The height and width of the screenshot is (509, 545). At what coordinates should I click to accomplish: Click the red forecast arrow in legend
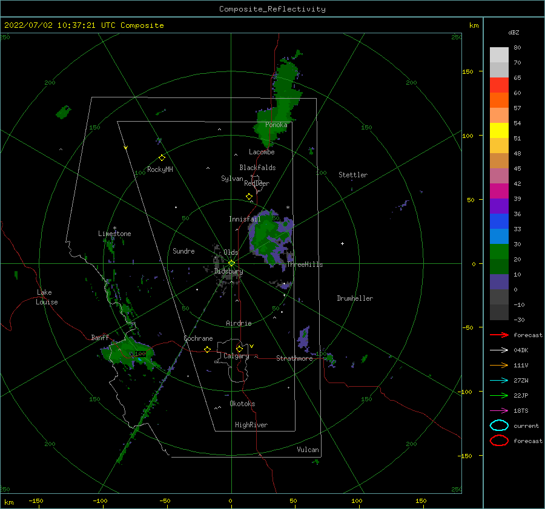click(499, 335)
